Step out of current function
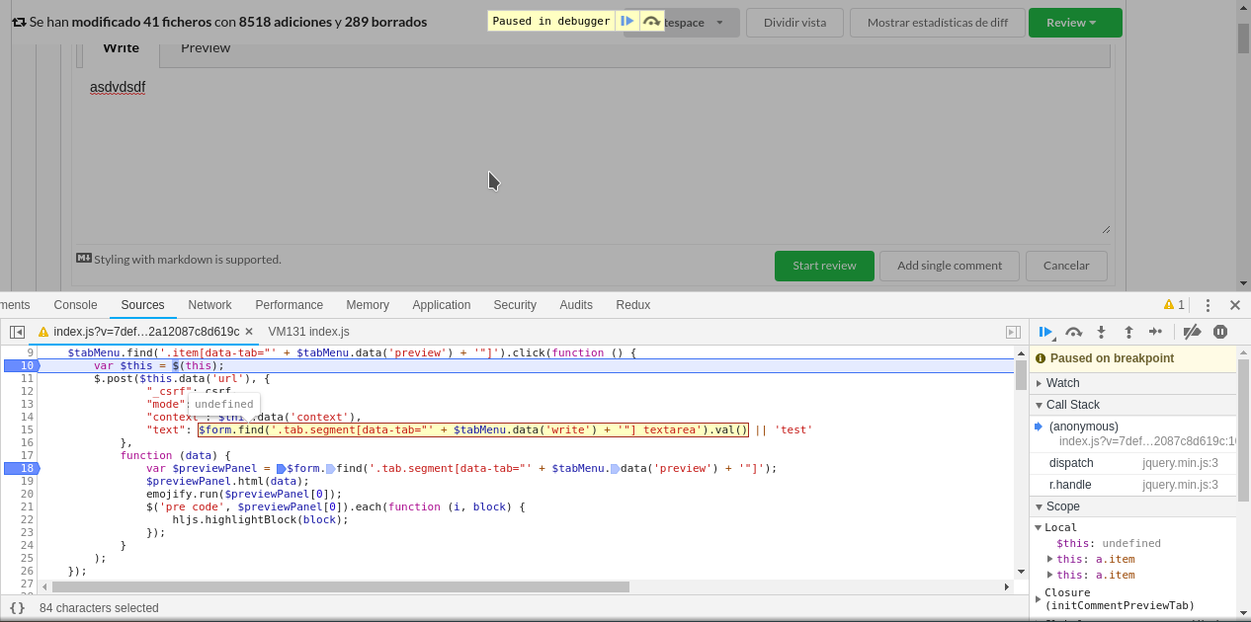 [1127, 333]
